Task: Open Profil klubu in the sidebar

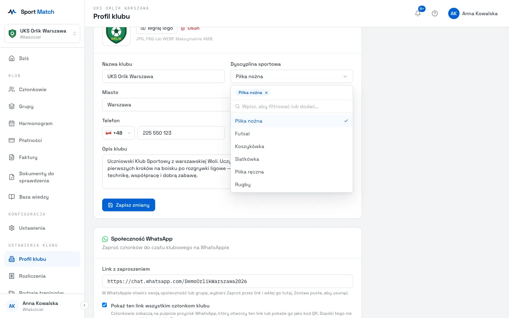Action: pos(42,259)
